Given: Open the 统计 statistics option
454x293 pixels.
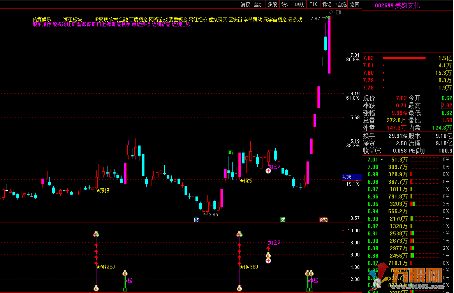Looking at the screenshot, I should tap(286, 4).
